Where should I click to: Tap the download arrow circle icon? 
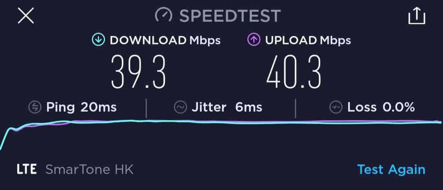pos(98,40)
